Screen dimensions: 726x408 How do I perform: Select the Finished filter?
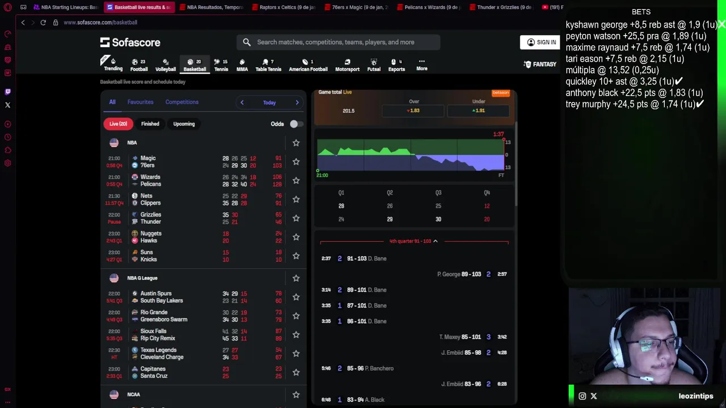(150, 124)
